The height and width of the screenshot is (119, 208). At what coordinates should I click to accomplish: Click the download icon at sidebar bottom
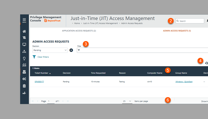(x=24, y=93)
